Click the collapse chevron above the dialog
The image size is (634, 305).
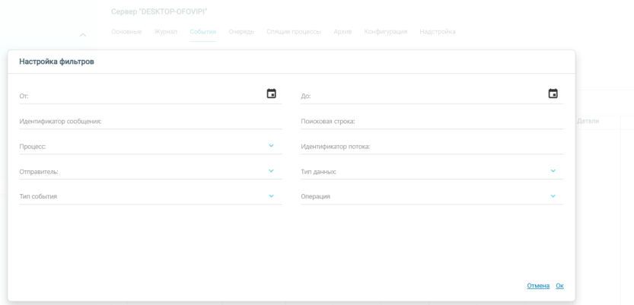tap(84, 34)
